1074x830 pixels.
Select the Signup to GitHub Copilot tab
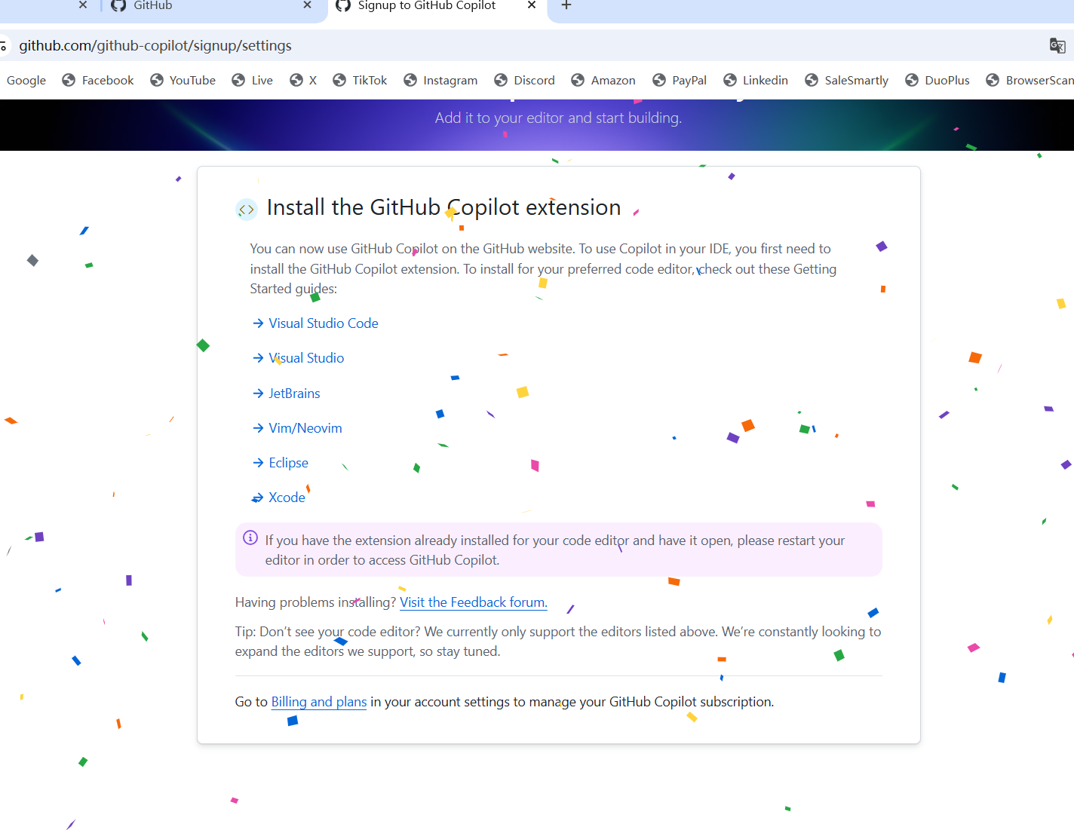pos(426,5)
